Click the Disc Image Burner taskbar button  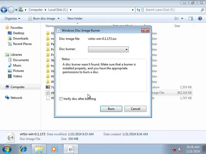71,149
